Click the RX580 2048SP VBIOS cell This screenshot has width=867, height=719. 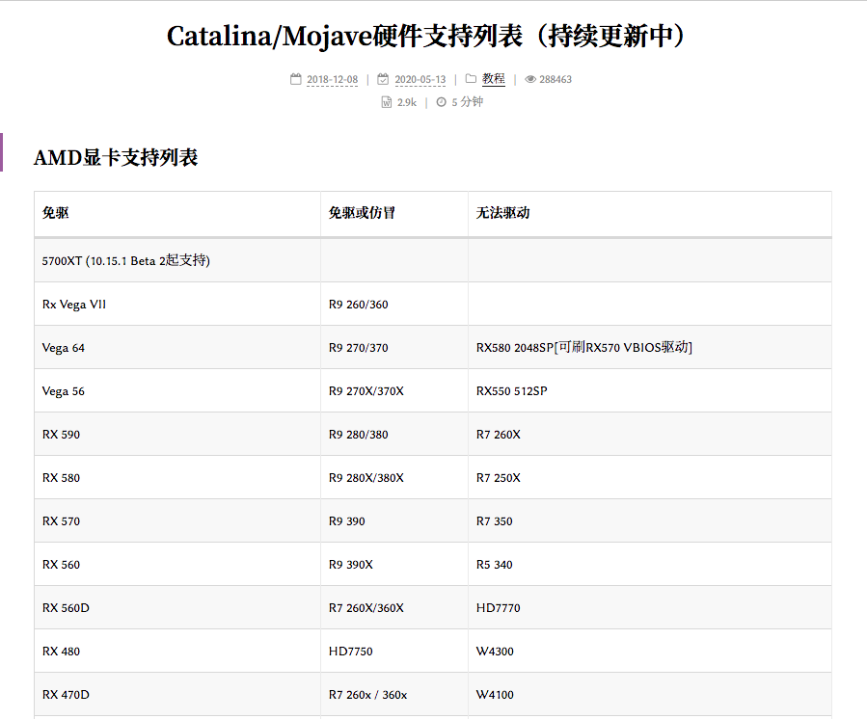tap(650, 348)
